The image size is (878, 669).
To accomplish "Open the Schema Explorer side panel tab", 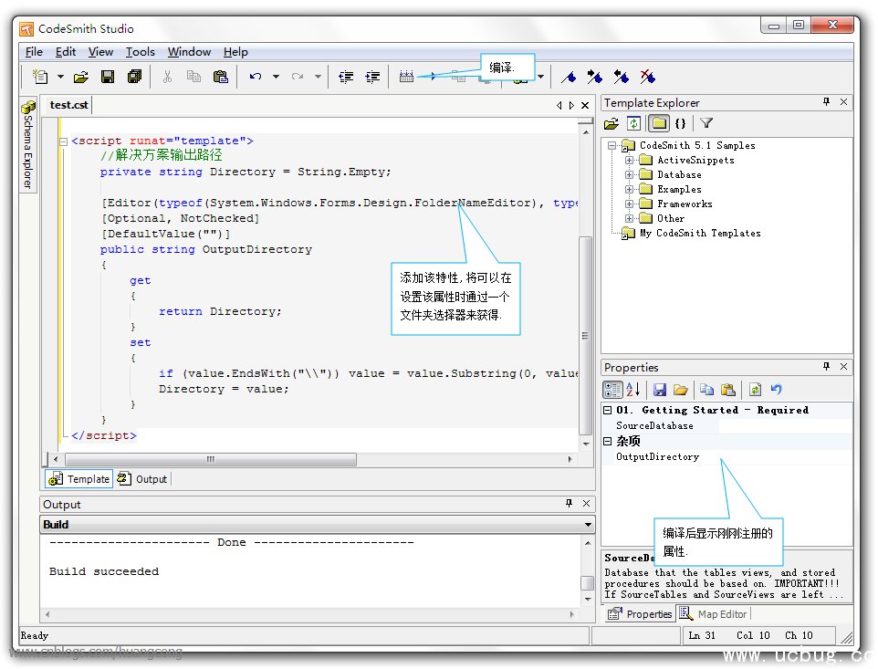I will (28, 144).
